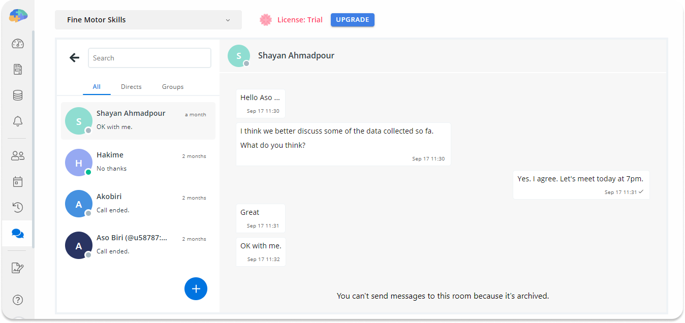
Task: Open Help via the question mark icon
Action: click(x=17, y=300)
